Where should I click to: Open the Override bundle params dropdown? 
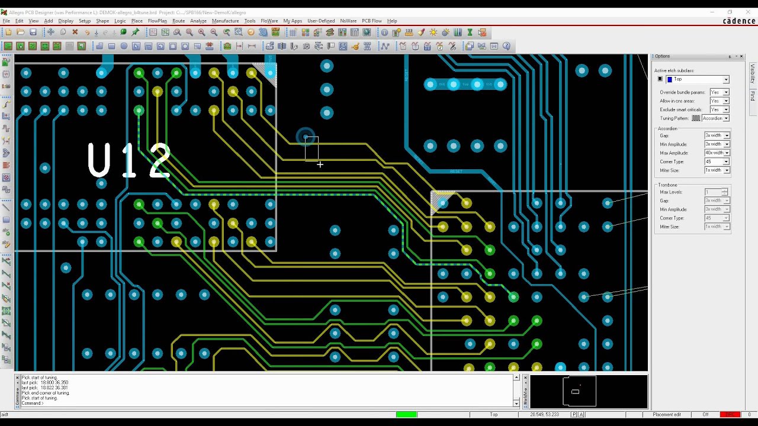pyautogui.click(x=726, y=92)
